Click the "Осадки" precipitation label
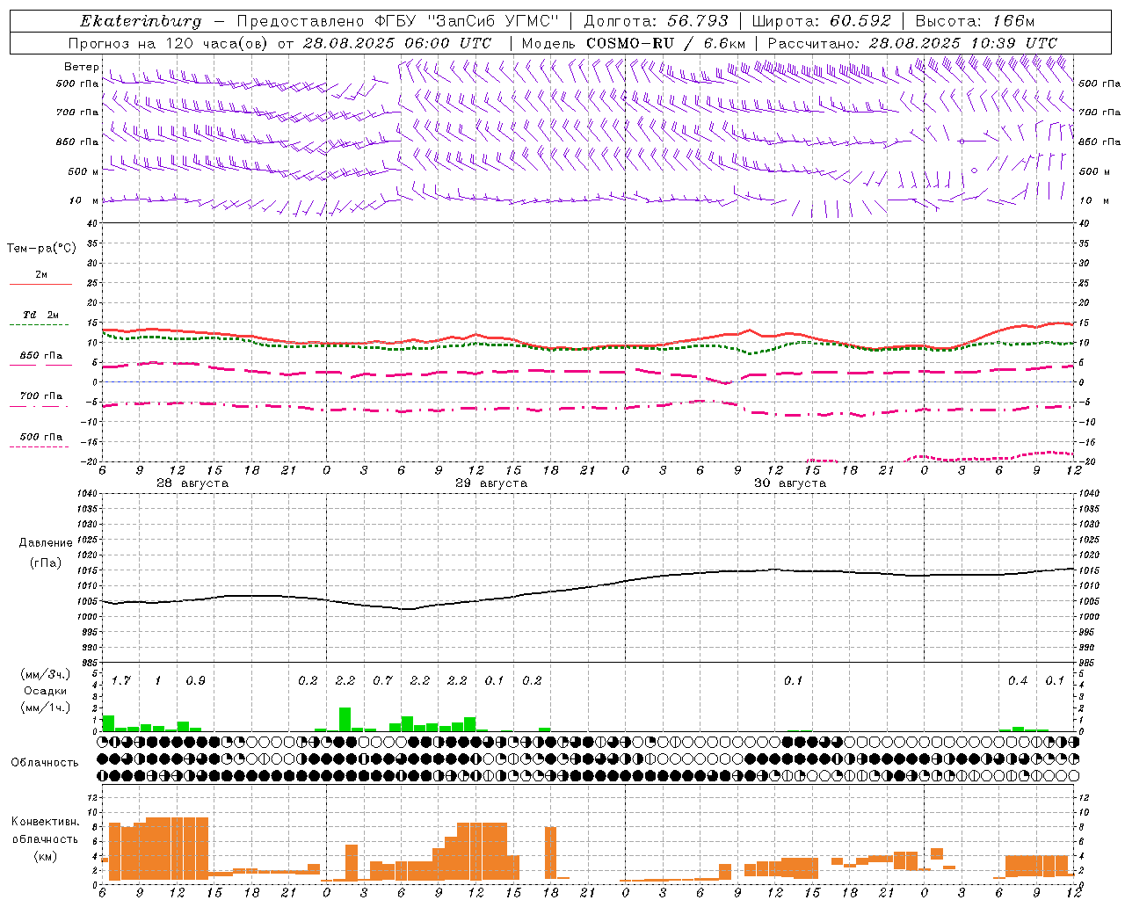The image size is (1125, 900). pos(46,691)
